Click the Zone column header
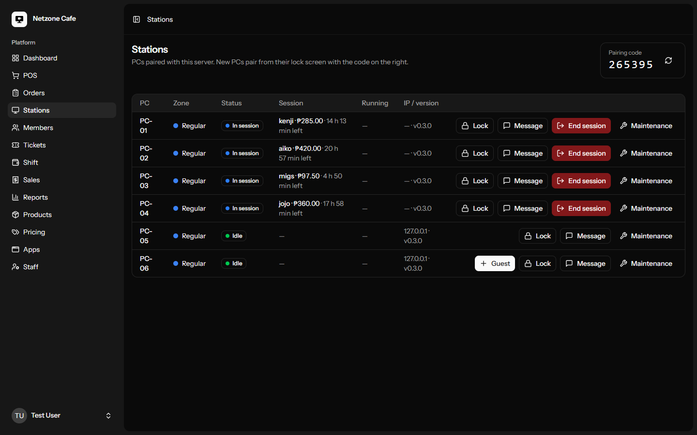Viewport: 697px width, 435px height. [x=181, y=103]
